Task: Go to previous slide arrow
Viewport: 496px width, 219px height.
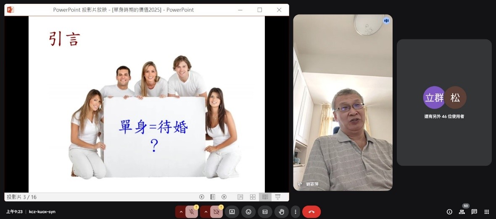Action: tap(202, 197)
